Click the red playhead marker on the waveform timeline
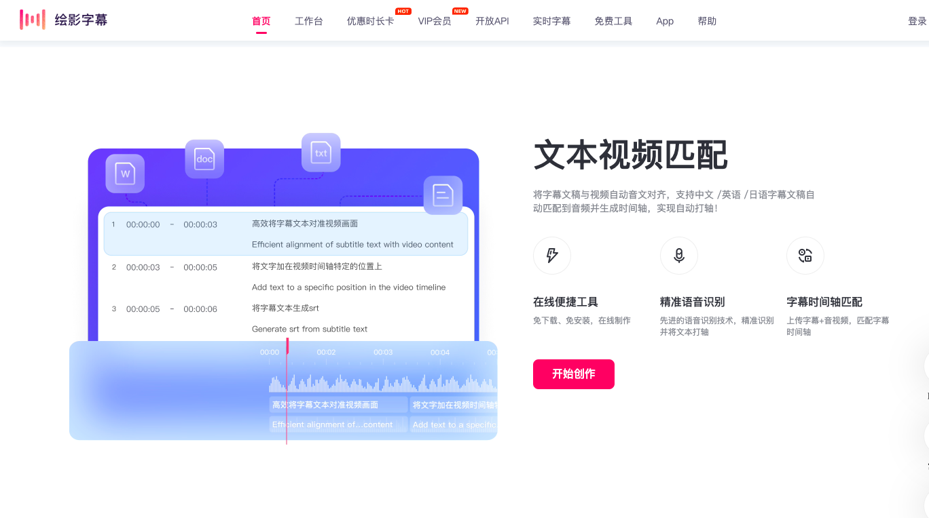The height and width of the screenshot is (518, 929). (x=287, y=347)
